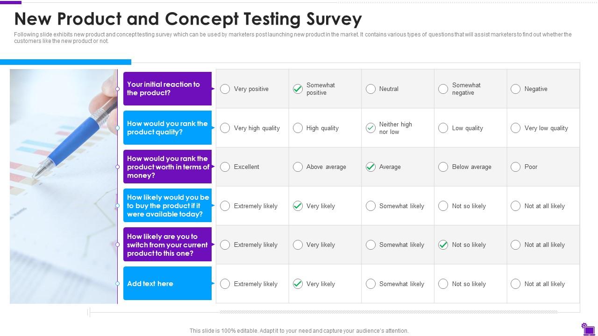Click the 'New Product and Concept Testing Survey' title

(x=188, y=19)
